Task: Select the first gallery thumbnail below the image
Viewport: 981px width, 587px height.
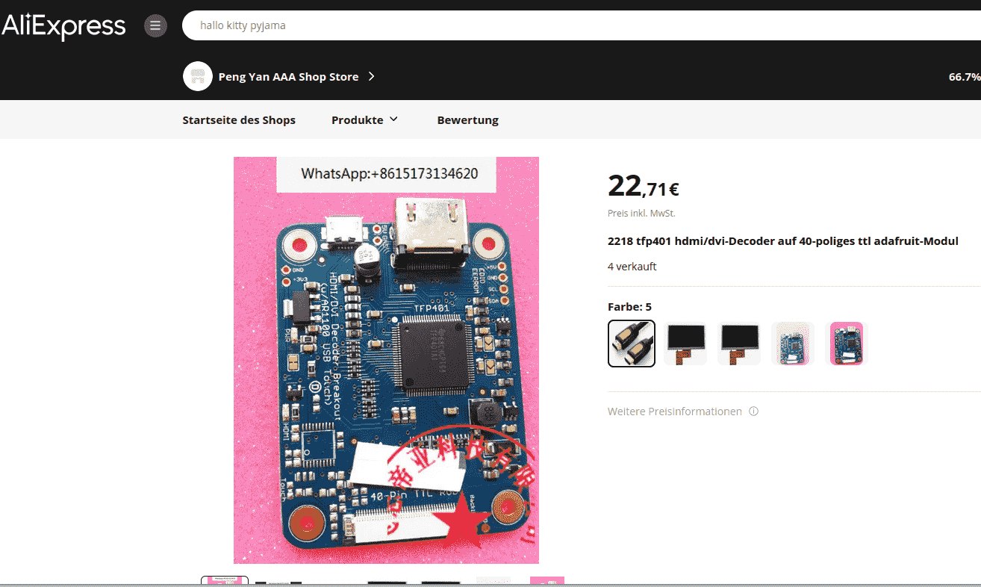Action: coord(225,580)
